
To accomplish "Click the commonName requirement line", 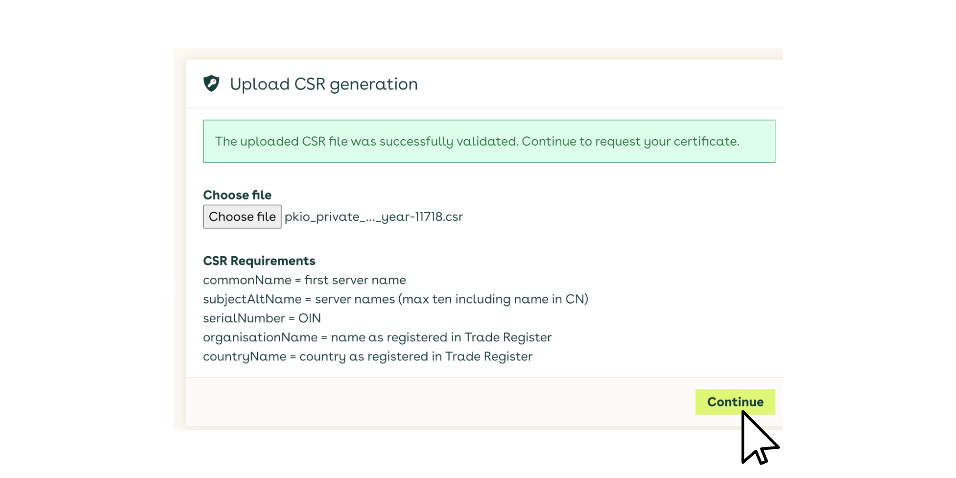I will click(304, 280).
